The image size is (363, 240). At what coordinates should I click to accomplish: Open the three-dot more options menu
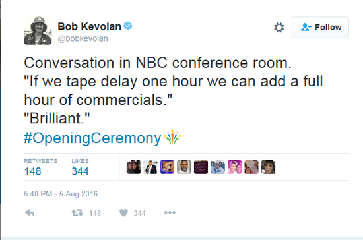tap(170, 212)
